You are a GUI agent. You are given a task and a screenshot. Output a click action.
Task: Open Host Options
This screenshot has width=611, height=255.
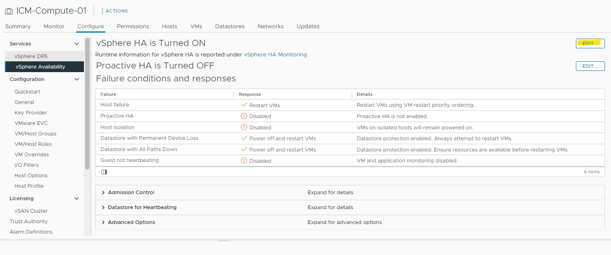pos(31,175)
